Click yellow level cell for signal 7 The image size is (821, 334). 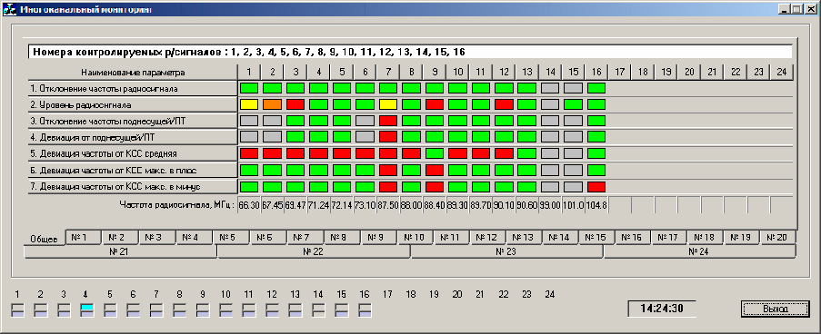[388, 104]
